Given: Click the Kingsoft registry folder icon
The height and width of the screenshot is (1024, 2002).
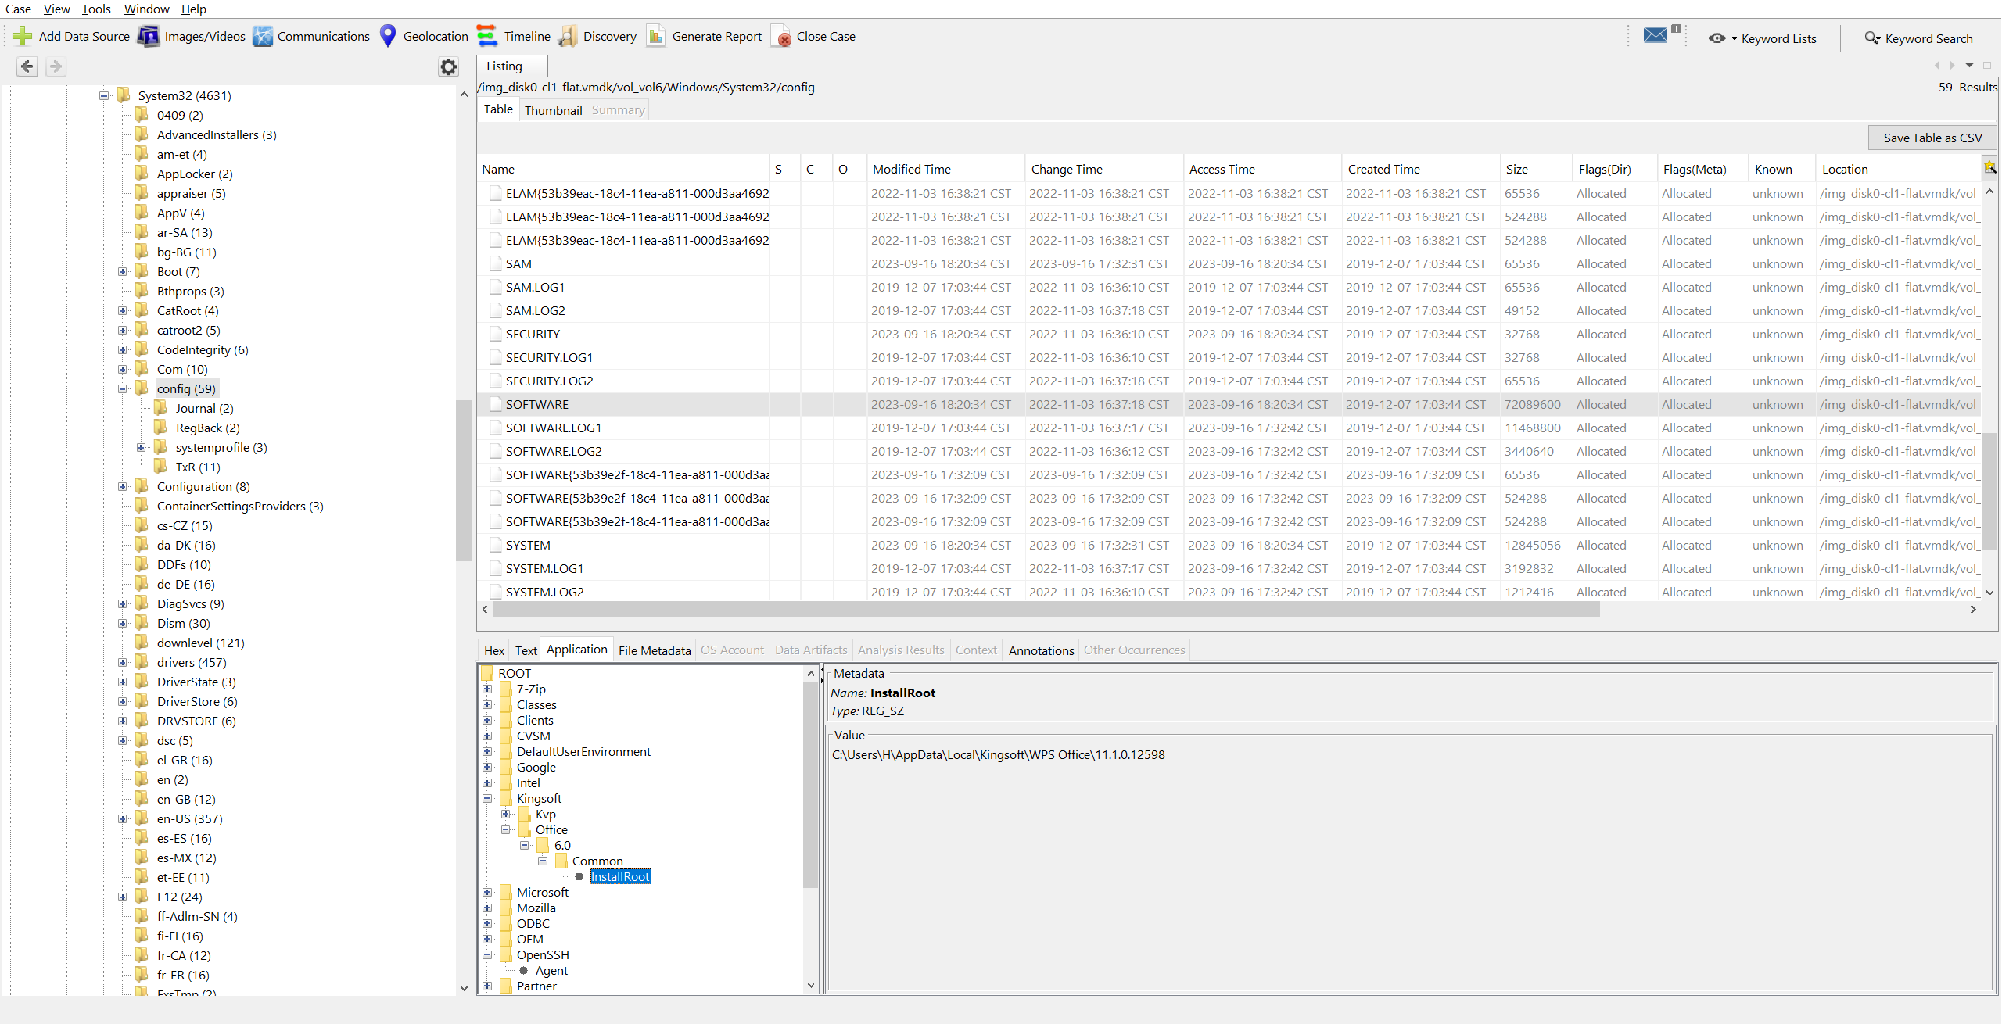Looking at the screenshot, I should coord(506,798).
